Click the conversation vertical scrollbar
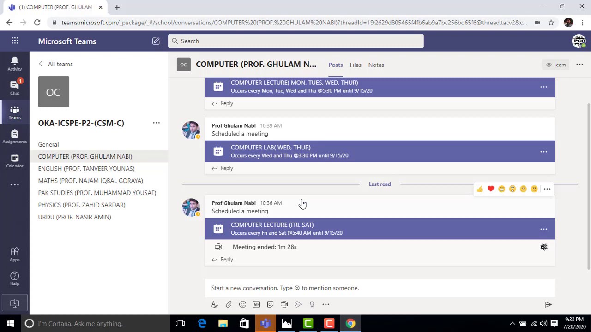 (x=588, y=187)
